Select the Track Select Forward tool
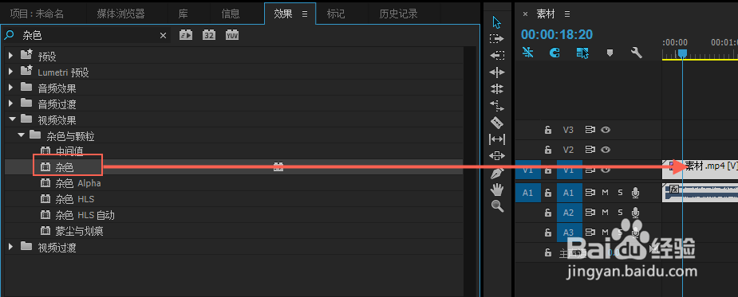 (496, 38)
